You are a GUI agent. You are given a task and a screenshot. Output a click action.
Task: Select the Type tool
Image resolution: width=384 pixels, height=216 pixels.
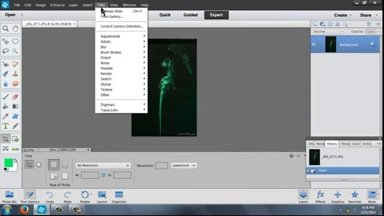point(5,126)
